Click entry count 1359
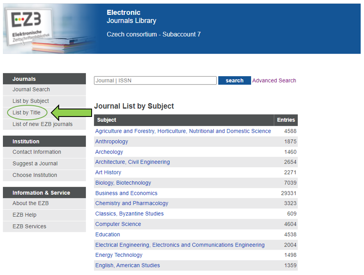Screen dimensions: 364x275 coord(290,265)
